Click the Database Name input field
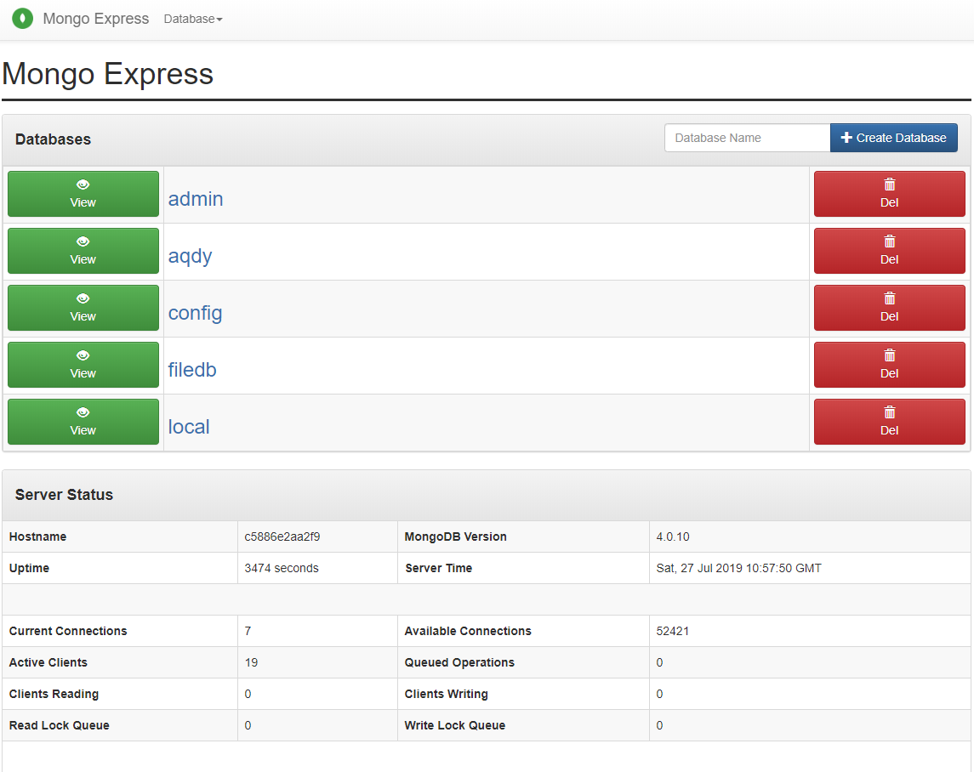Image resolution: width=974 pixels, height=772 pixels. tap(747, 138)
